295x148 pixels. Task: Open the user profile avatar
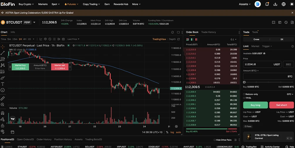pos(257,4)
